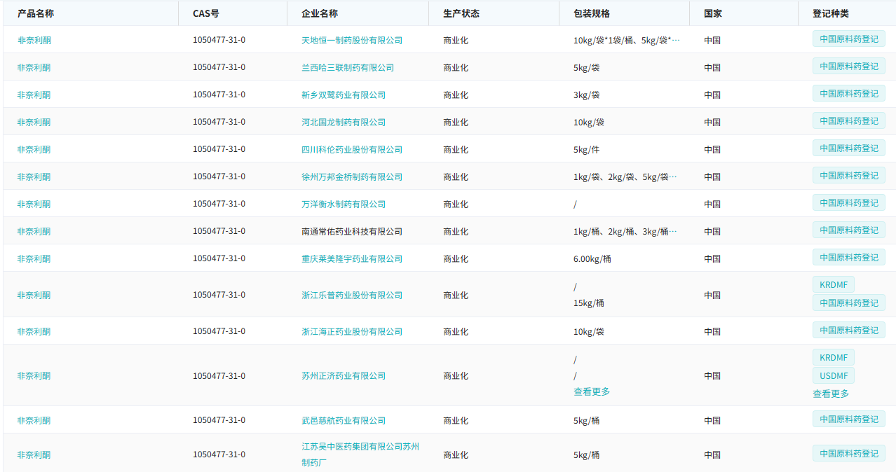896x472 pixels.
Task: Select 四川科伦药业股份有限公司 link
Action: coord(352,149)
